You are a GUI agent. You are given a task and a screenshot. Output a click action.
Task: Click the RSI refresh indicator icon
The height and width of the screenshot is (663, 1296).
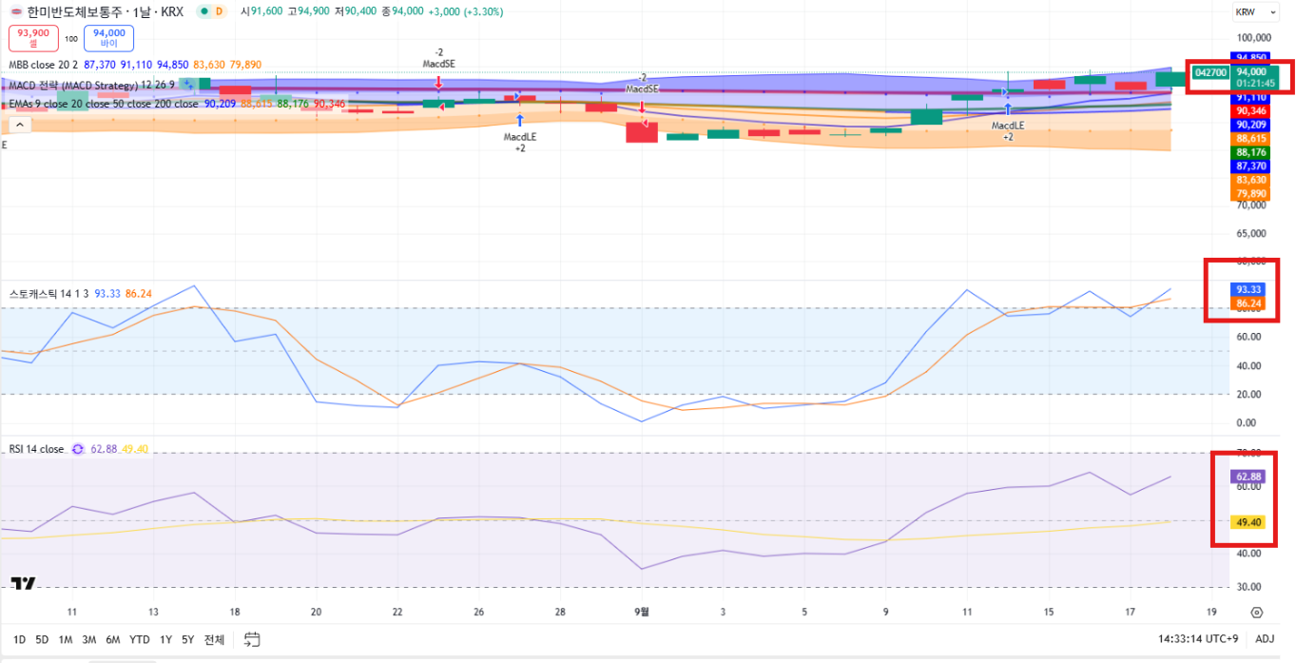pos(79,449)
